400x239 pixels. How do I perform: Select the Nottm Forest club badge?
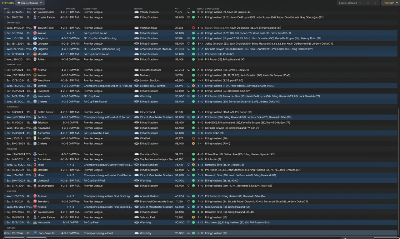coord(35,112)
